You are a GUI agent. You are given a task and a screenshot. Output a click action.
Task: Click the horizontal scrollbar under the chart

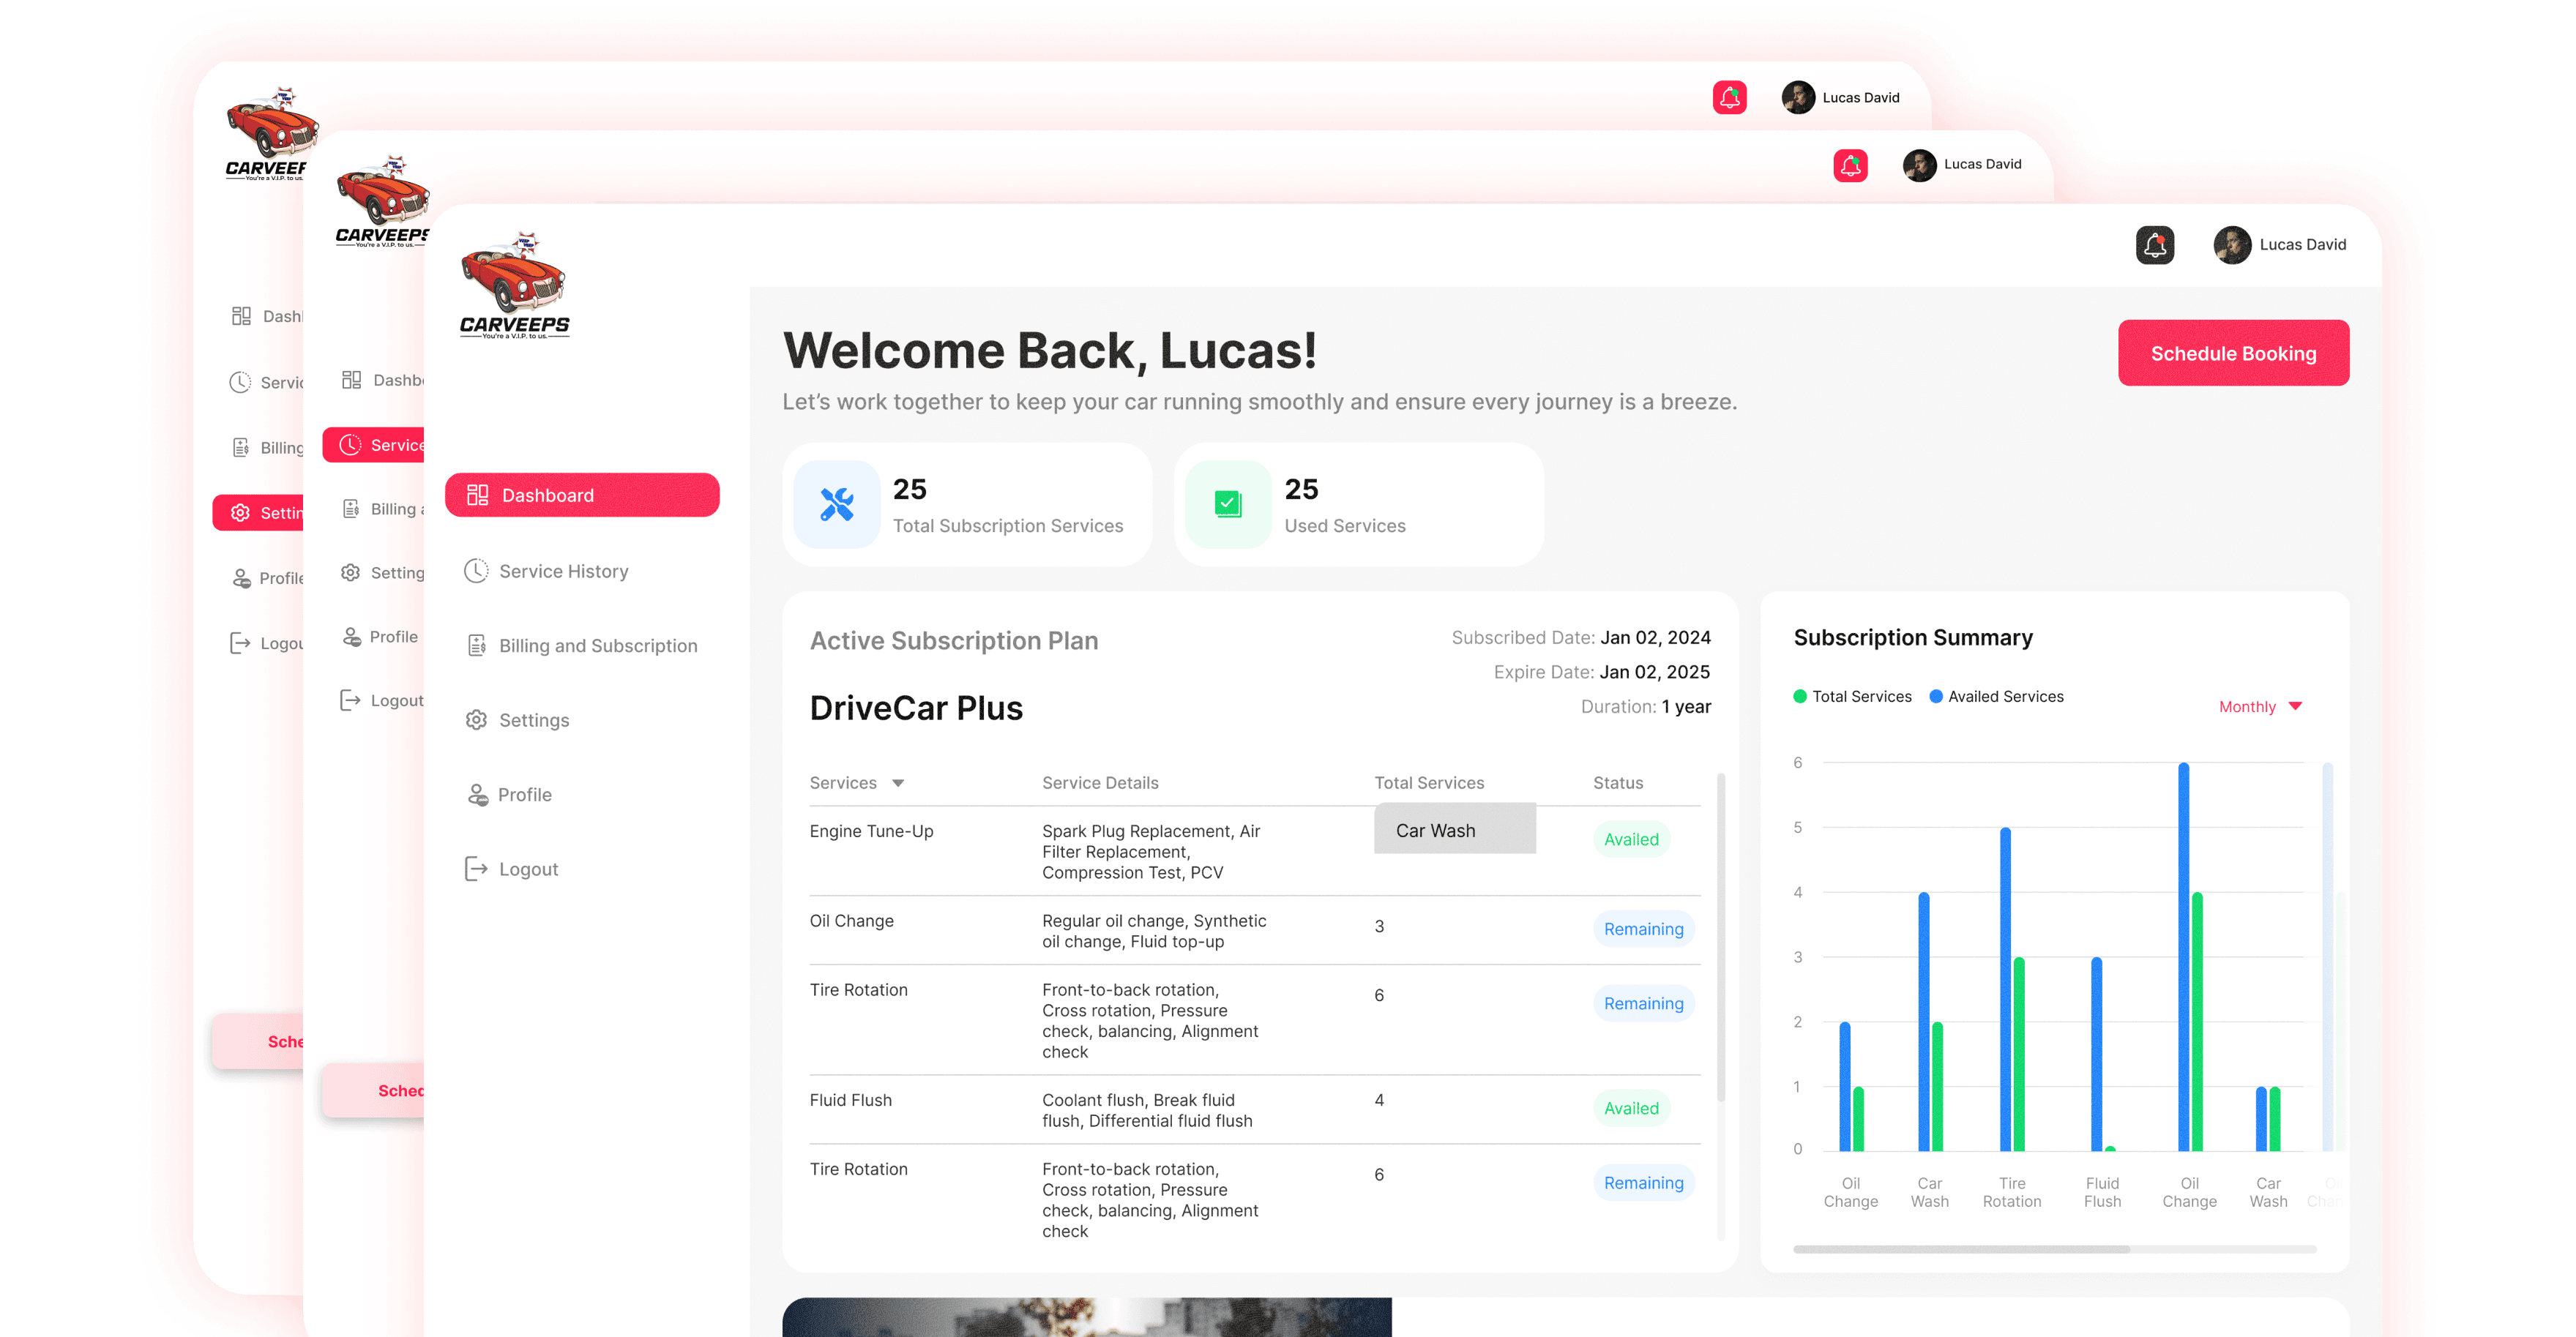[1961, 1249]
